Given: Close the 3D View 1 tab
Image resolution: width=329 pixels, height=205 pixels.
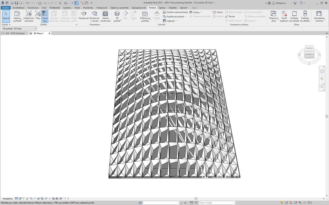Looking at the screenshot, I should (50, 33).
